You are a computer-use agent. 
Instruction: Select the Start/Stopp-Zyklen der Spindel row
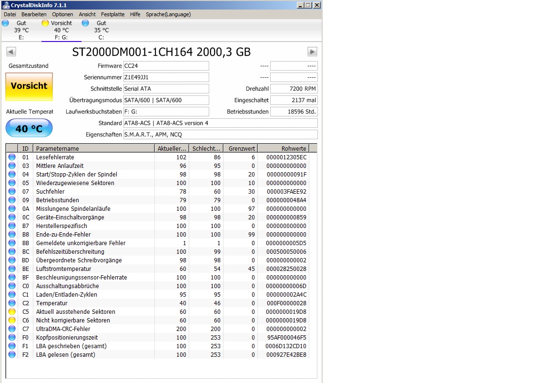[x=158, y=174]
